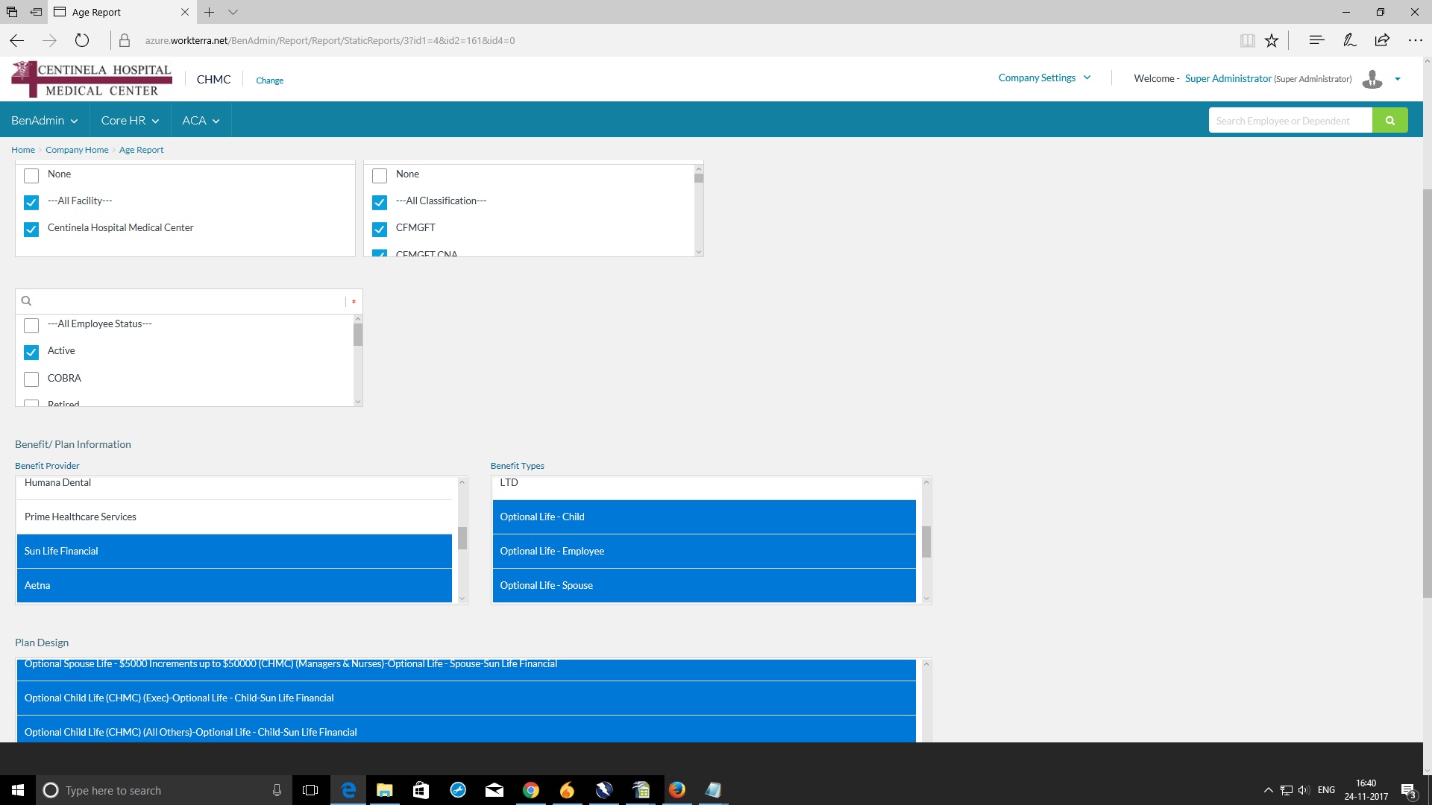The height and width of the screenshot is (805, 1432).
Task: Open Google Chrome from the taskbar
Action: [x=530, y=790]
